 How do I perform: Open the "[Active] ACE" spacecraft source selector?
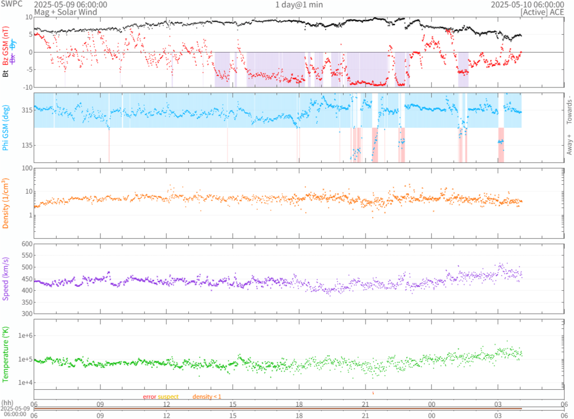(x=543, y=12)
